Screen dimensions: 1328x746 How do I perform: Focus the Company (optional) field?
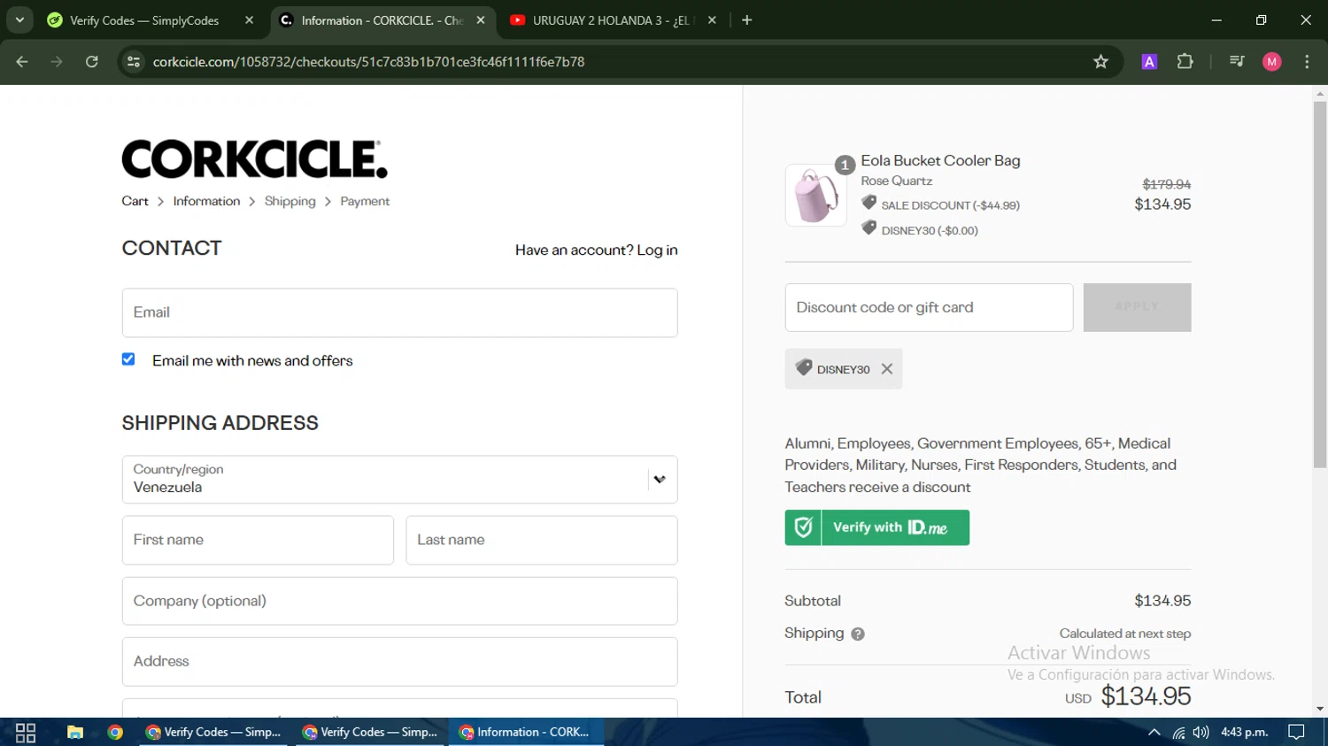coord(399,601)
